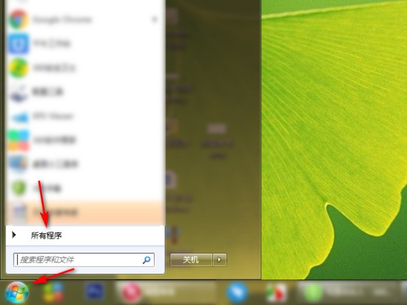This screenshot has height=305, width=407.
Task: Expand shutdown options arrow beside 关机
Action: [220, 260]
